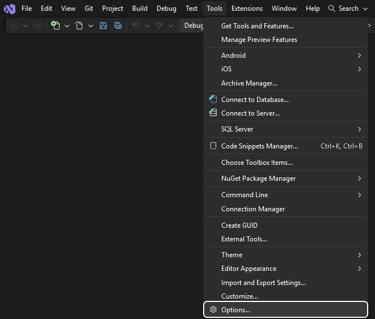The image size is (375, 319).
Task: Click the Connect to Server icon
Action: 213,112
